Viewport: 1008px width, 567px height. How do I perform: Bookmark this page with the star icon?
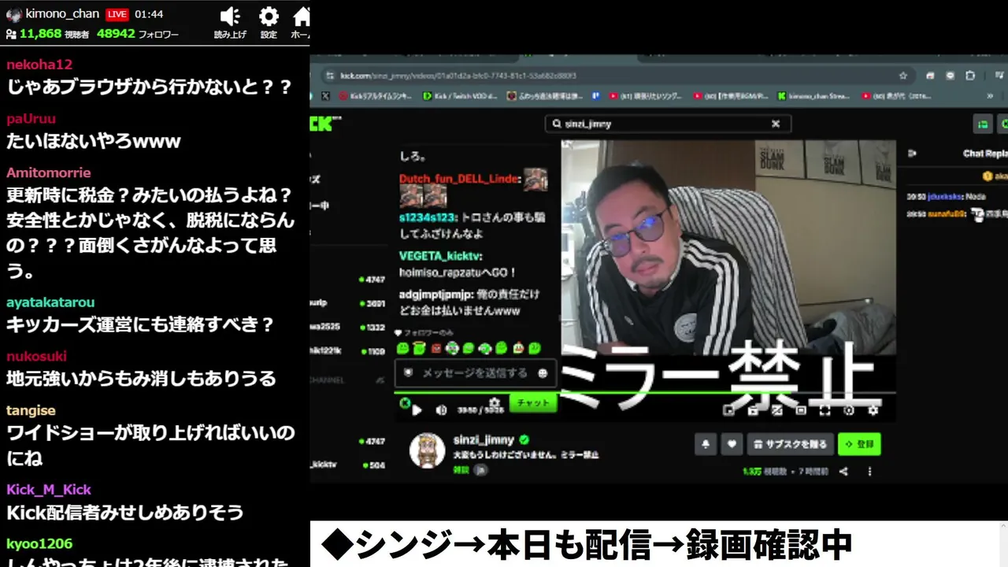903,76
